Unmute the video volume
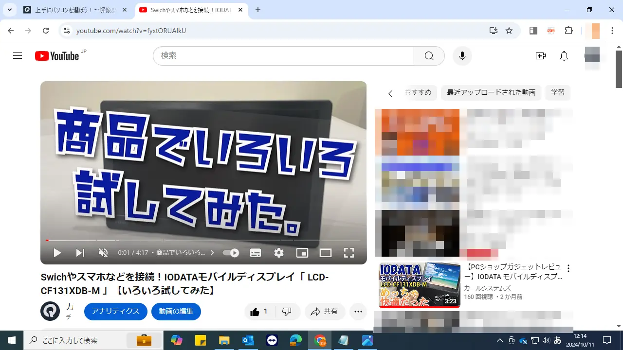The width and height of the screenshot is (623, 350). 103,253
